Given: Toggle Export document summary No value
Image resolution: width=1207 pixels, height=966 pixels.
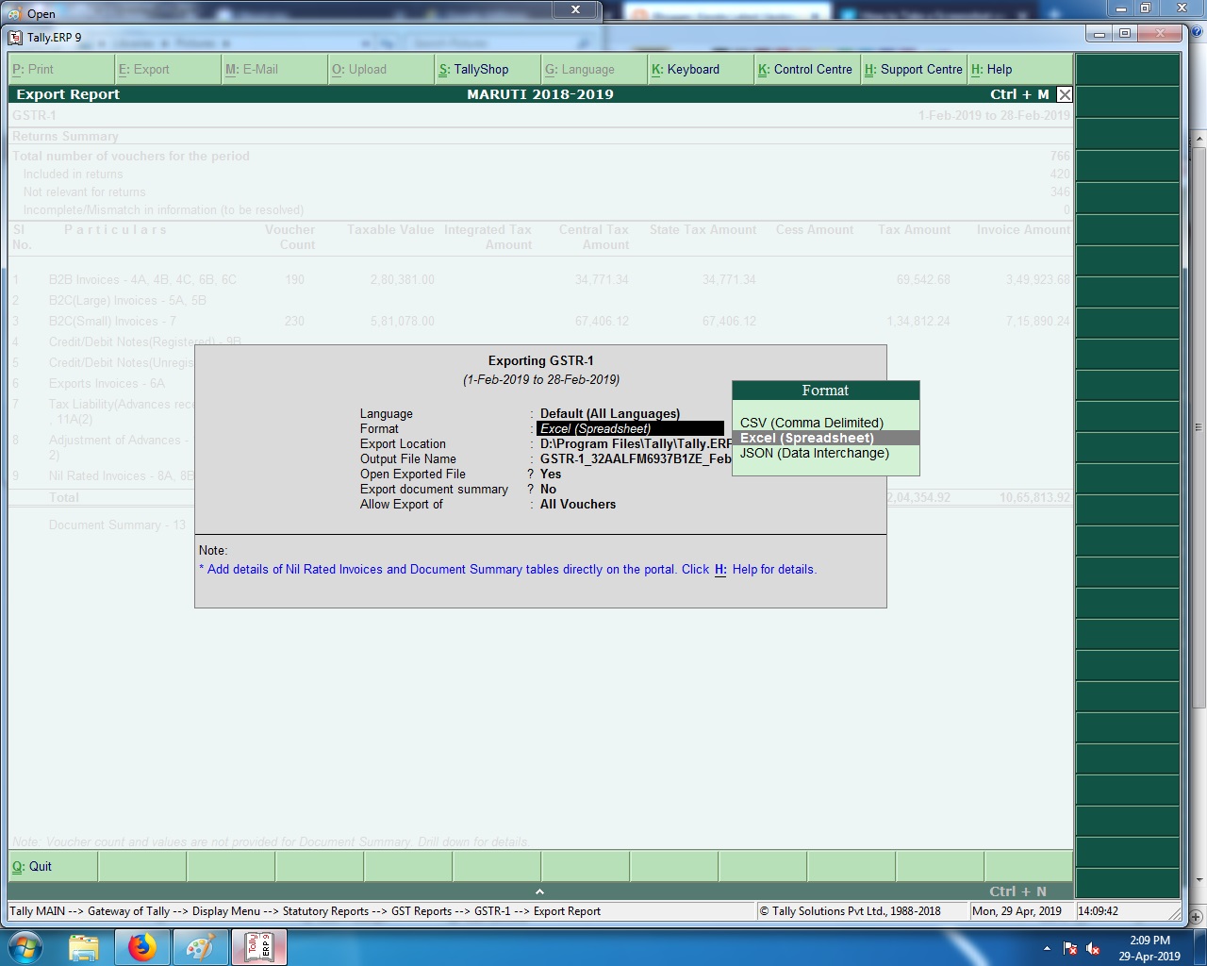Looking at the screenshot, I should pos(548,489).
